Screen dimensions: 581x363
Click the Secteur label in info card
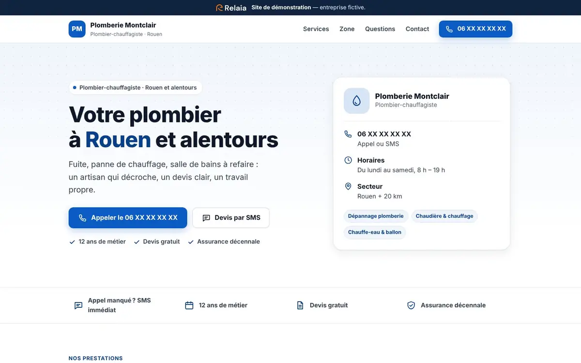pos(370,186)
